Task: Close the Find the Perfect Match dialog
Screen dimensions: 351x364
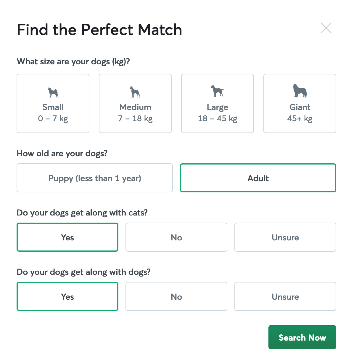Action: click(x=326, y=28)
